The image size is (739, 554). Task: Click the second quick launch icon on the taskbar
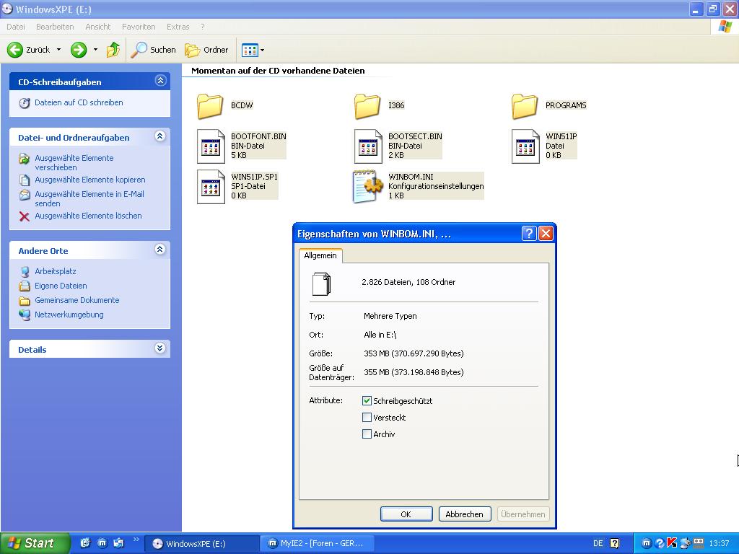pyautogui.click(x=102, y=542)
